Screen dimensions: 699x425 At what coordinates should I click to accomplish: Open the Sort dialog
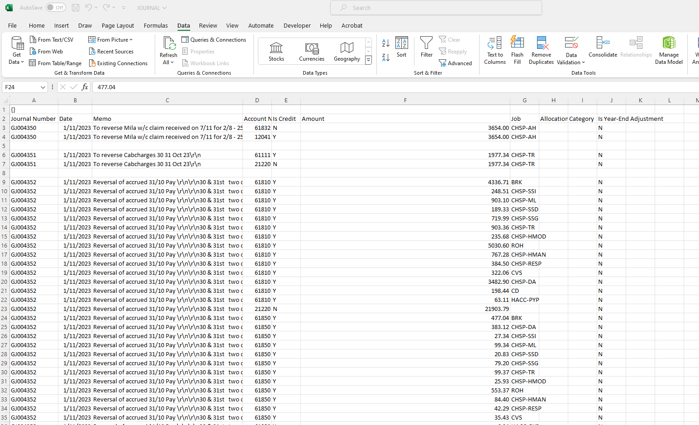pyautogui.click(x=402, y=48)
